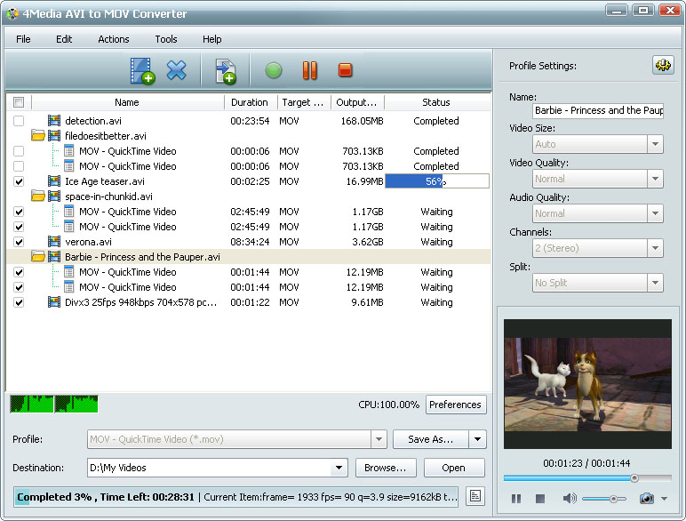Open the Actions menu

point(113,39)
